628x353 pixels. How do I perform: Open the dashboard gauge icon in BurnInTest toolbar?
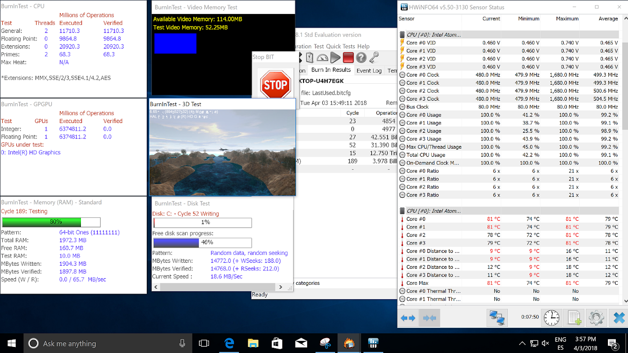click(323, 58)
